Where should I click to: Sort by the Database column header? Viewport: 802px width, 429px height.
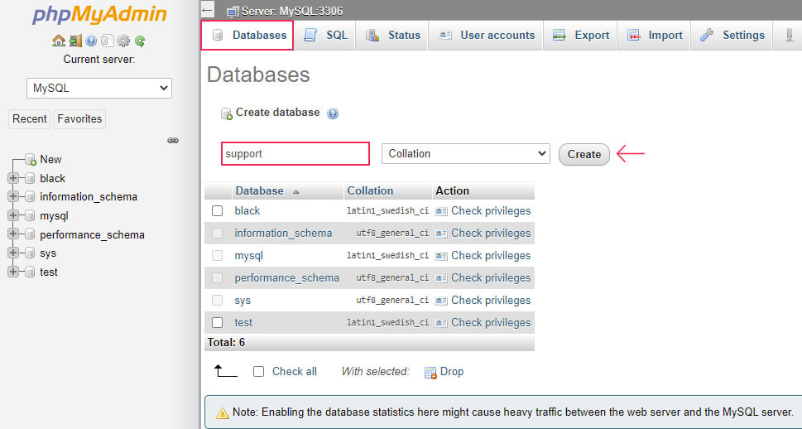coord(259,191)
